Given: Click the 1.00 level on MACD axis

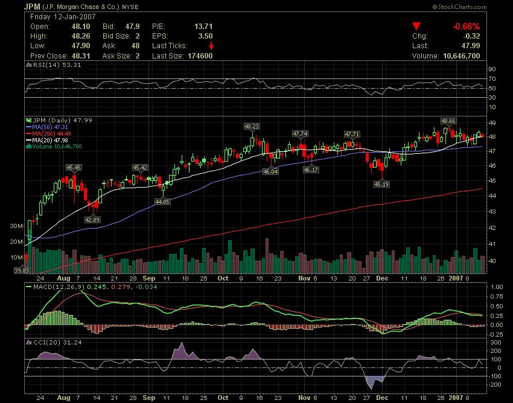Looking at the screenshot, I should [x=497, y=287].
